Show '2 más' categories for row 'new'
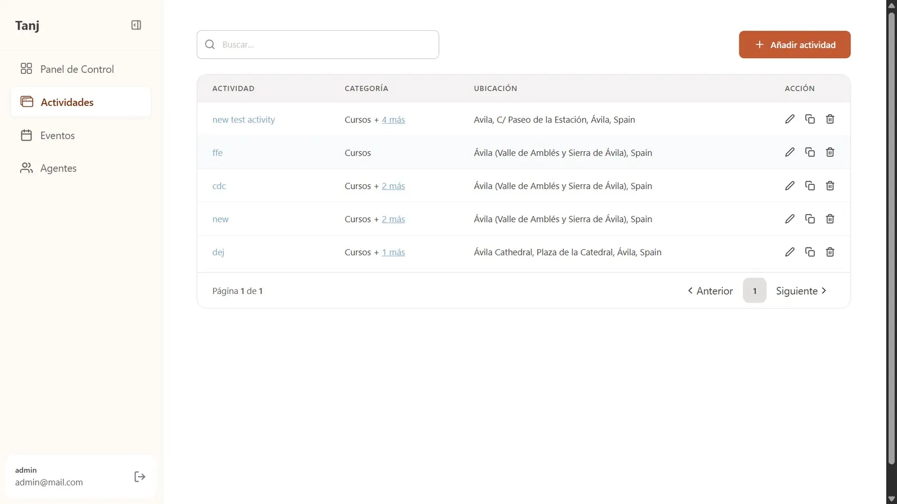 pyautogui.click(x=393, y=219)
